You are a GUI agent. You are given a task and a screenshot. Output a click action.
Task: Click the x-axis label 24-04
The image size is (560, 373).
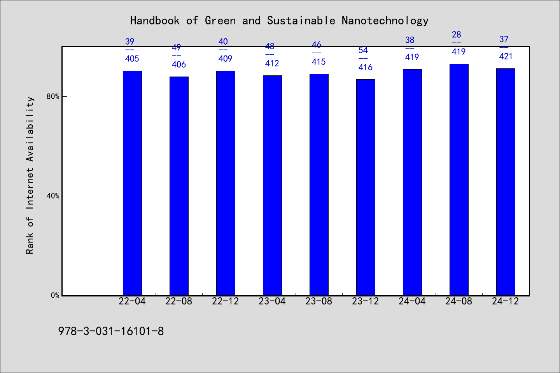(x=412, y=302)
